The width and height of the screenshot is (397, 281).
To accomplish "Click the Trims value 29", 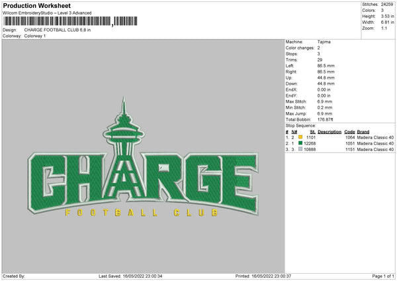I will pyautogui.click(x=320, y=60).
